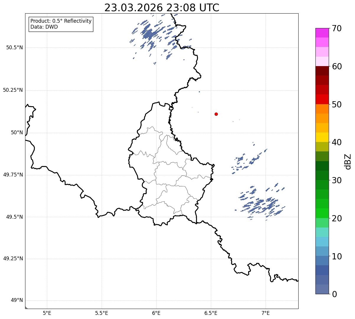Click the orange colorbar segment below 50

(322, 109)
